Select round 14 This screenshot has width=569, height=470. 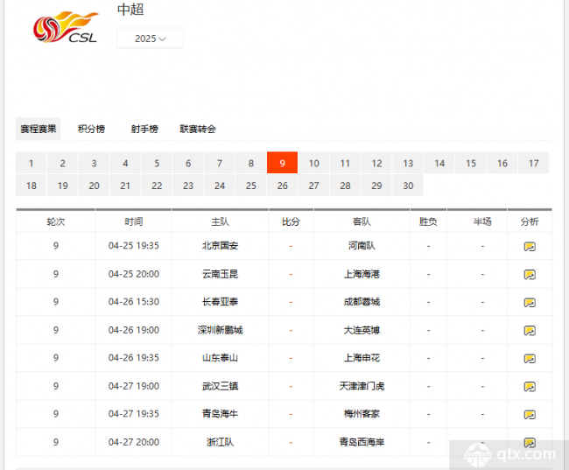pyautogui.click(x=439, y=163)
